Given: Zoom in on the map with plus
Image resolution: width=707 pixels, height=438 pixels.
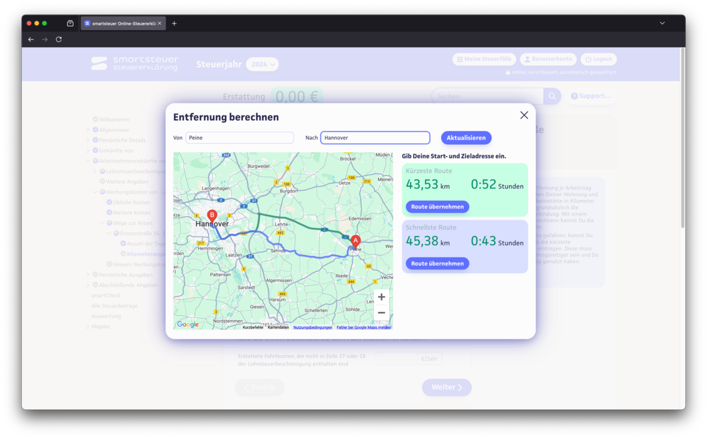Looking at the screenshot, I should click(x=381, y=297).
